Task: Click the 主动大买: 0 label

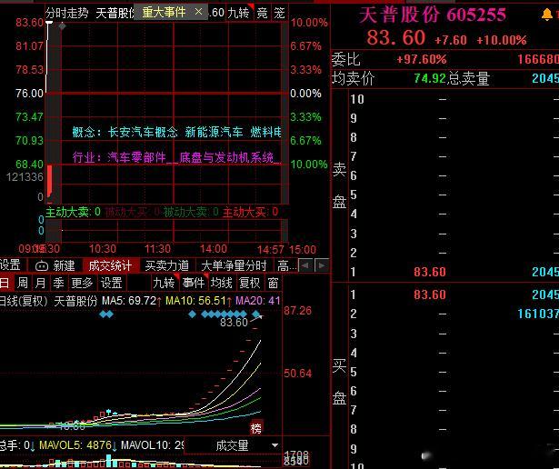Action: tap(250, 212)
